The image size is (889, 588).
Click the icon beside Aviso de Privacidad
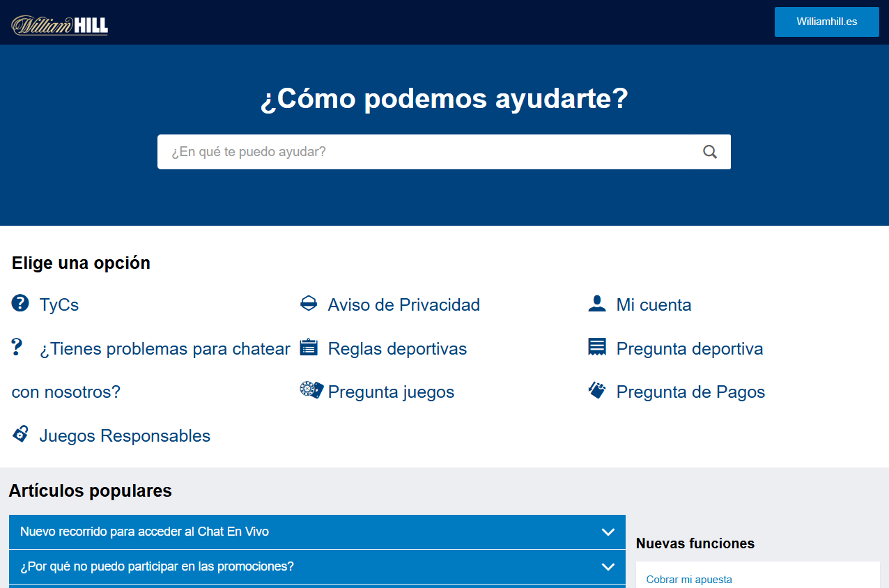pyautogui.click(x=309, y=303)
